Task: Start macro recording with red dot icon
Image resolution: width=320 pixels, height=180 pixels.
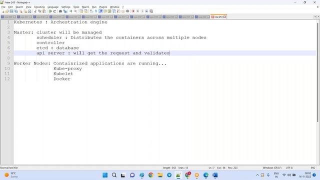Action: [x=133, y=11]
